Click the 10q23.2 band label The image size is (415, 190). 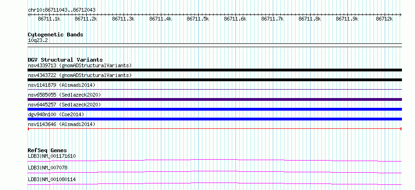38,41
